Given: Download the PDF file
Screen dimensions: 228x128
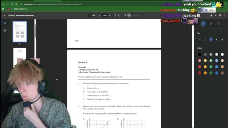Looking at the screenshot, I should pyautogui.click(x=216, y=15).
